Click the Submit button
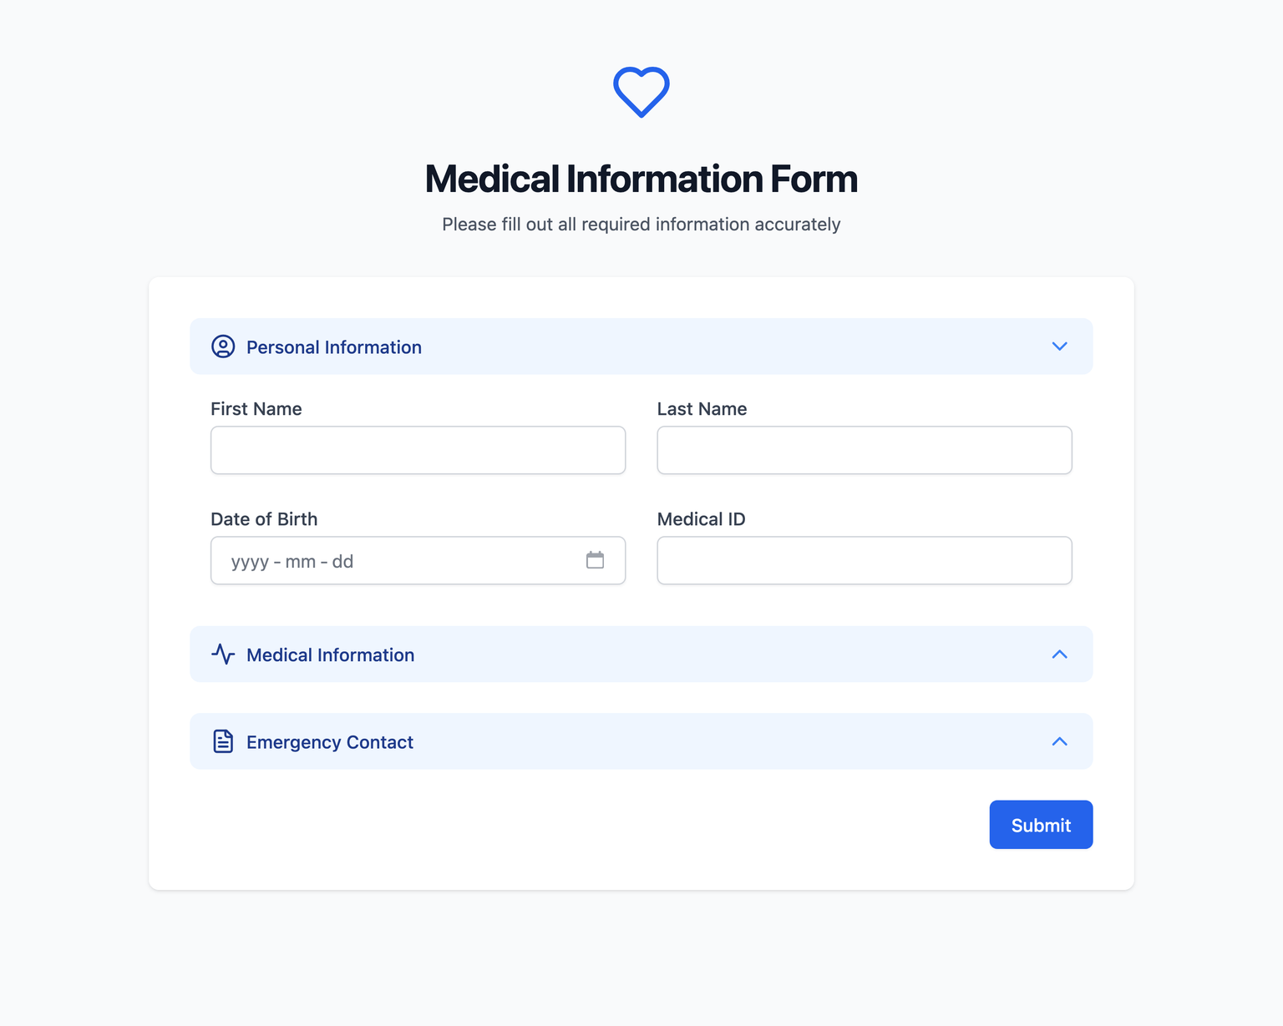The width and height of the screenshot is (1283, 1026). point(1041,825)
